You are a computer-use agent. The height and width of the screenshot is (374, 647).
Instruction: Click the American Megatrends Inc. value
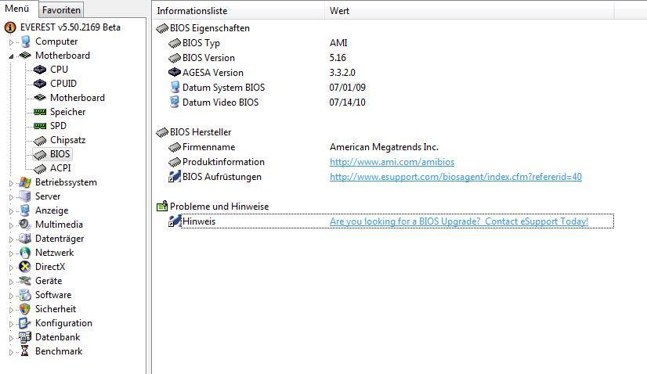384,147
